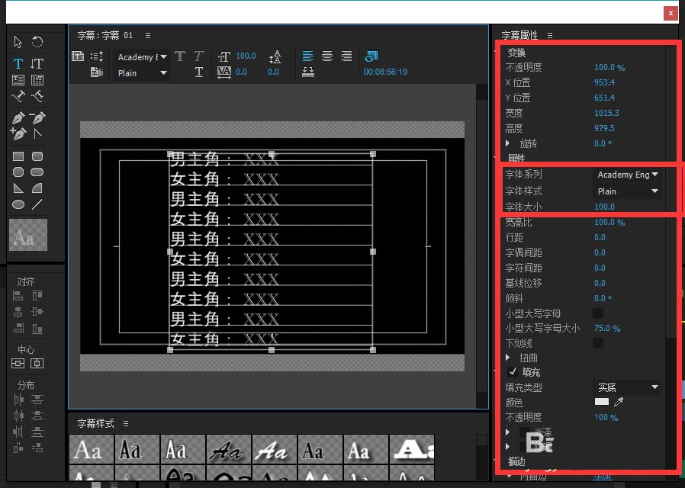Select the Pen tool
685x488 pixels.
17,119
